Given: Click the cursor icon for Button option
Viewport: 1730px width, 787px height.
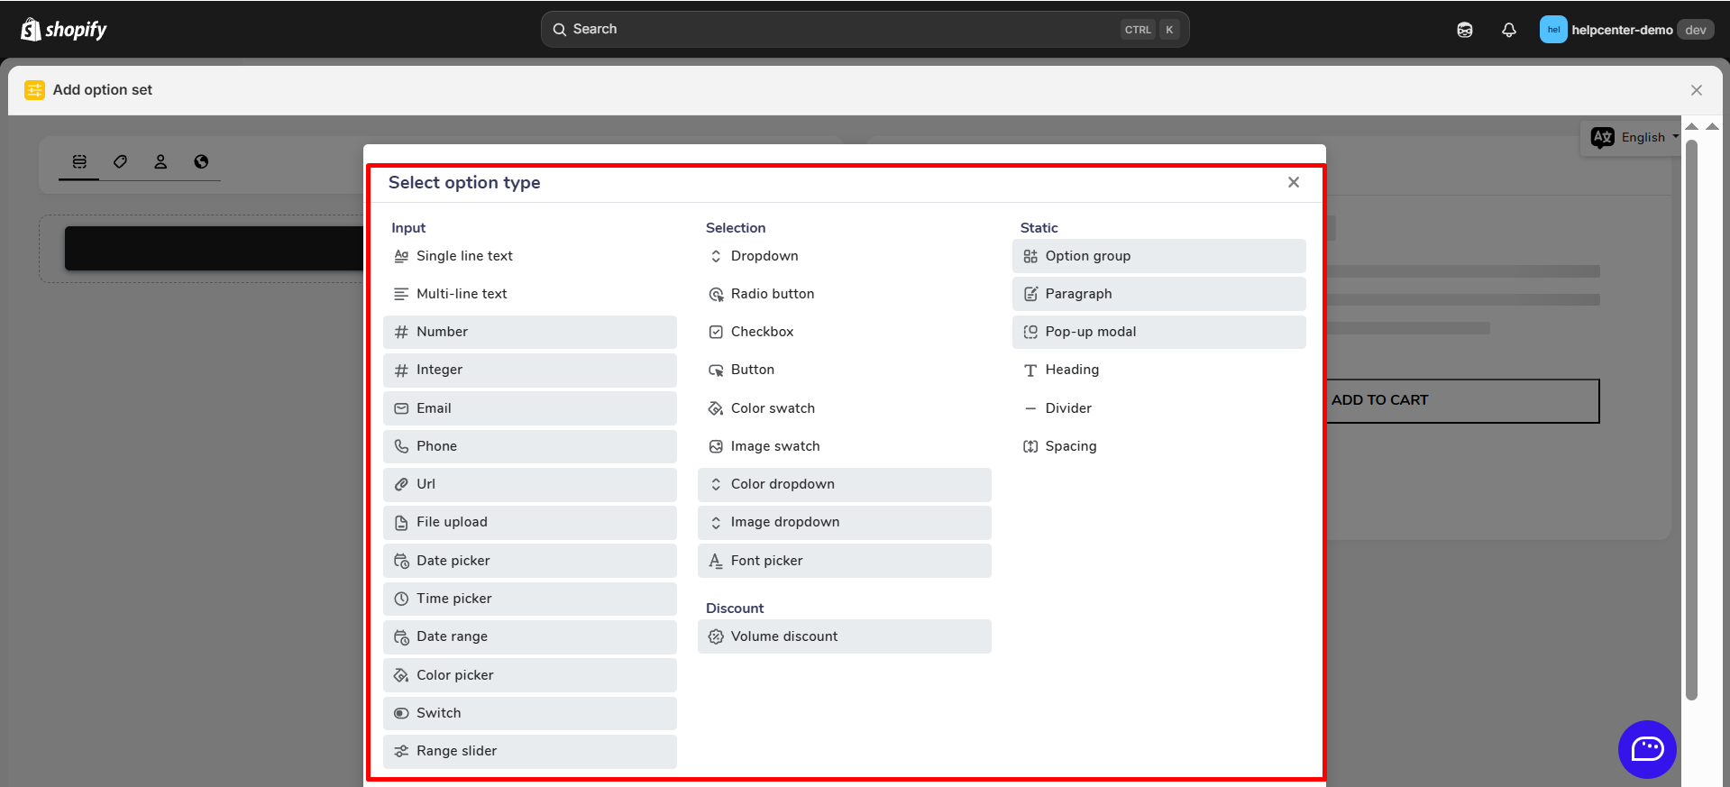Looking at the screenshot, I should pos(716,370).
